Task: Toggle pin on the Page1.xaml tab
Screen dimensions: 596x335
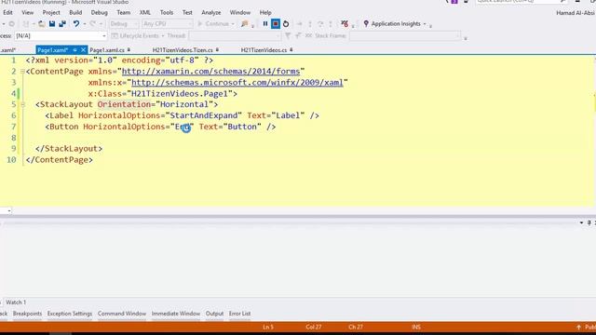Action: point(74,50)
